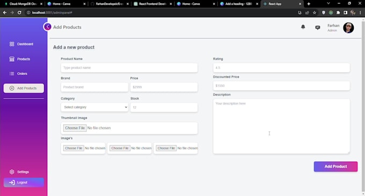Open Farhan's profile avatar
365x196 pixels.
click(x=348, y=28)
